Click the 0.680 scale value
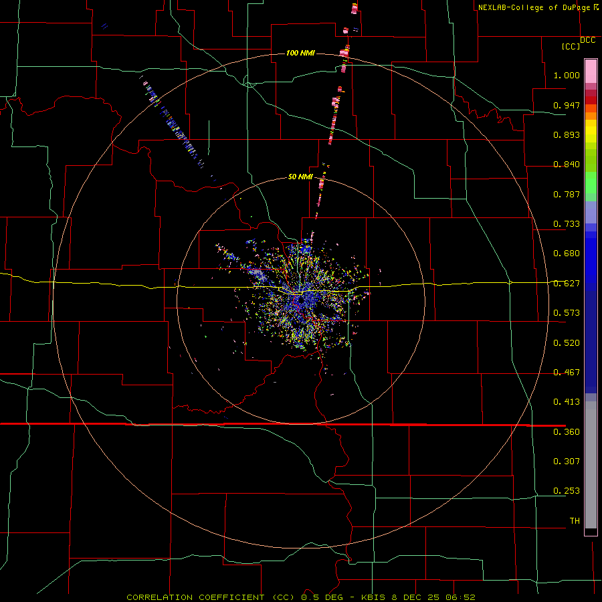The image size is (602, 602). [x=567, y=254]
